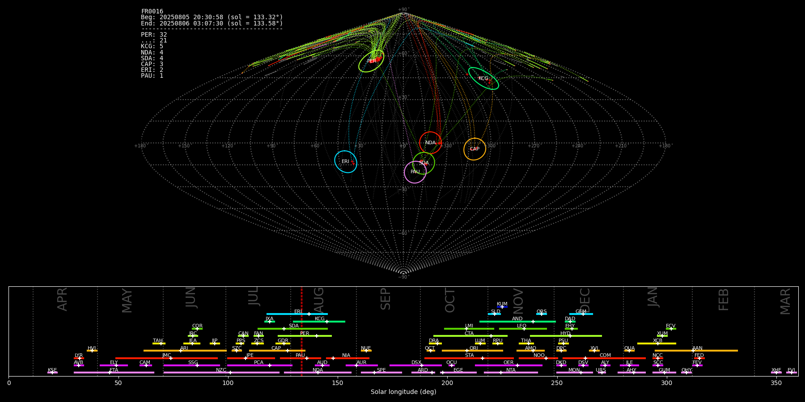Click the ORI shower bar on timeline
Screen dimensions: 805x402
click(472, 351)
